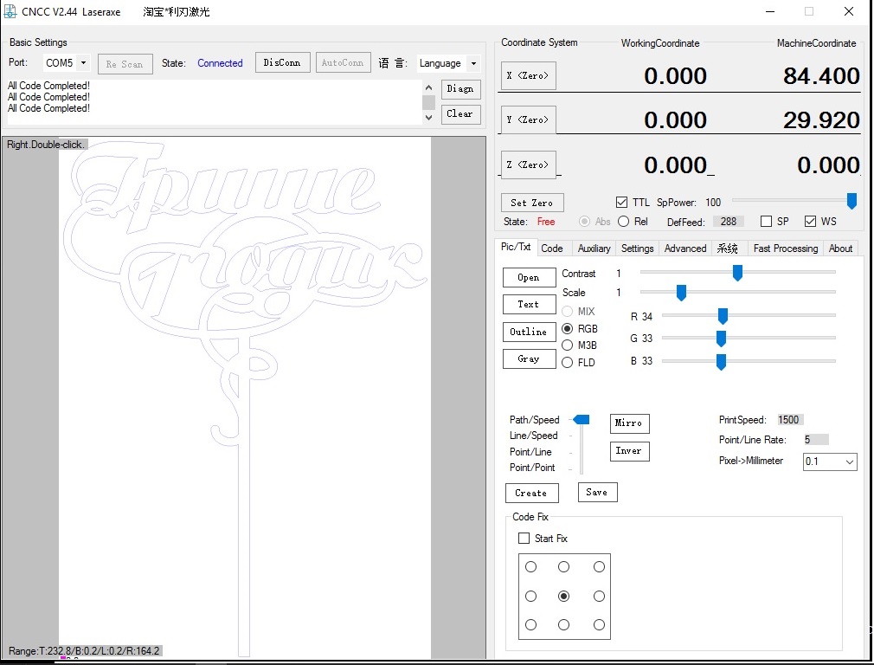Select the RGB radio option
Screen dimensions: 874x665
pyautogui.click(x=567, y=328)
